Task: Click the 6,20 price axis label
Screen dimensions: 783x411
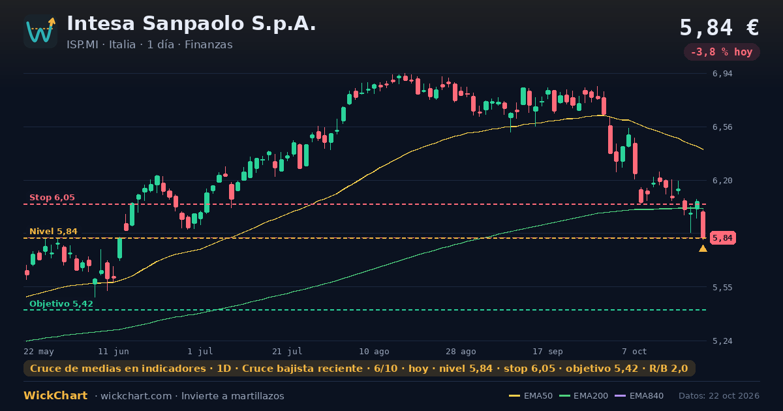Action: pyautogui.click(x=722, y=181)
